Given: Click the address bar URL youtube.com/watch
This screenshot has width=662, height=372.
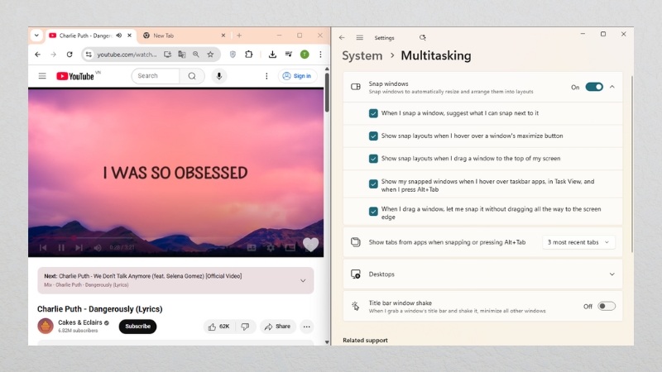Looking at the screenshot, I should pyautogui.click(x=127, y=55).
